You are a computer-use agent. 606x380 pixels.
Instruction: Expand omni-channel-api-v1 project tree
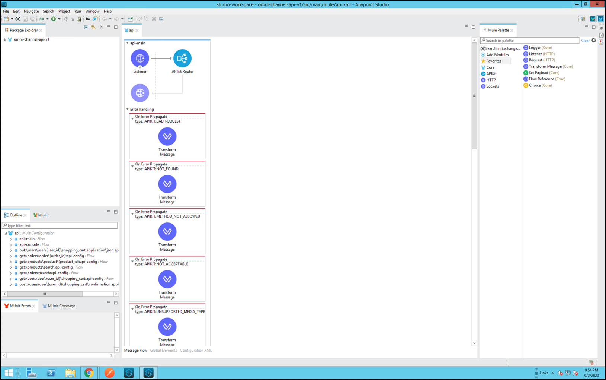pos(5,39)
